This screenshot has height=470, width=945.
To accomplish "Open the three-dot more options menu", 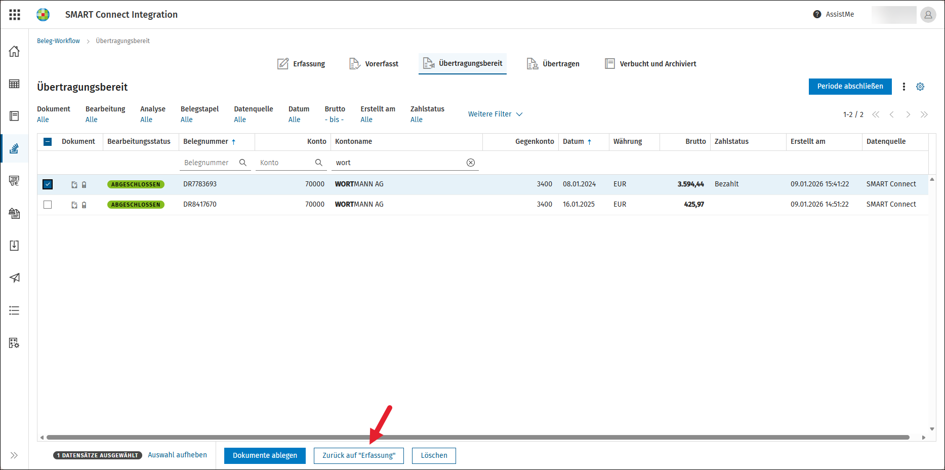I will [x=904, y=87].
